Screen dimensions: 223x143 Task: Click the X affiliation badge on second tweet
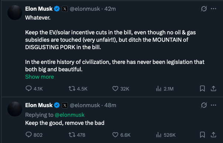65,105
